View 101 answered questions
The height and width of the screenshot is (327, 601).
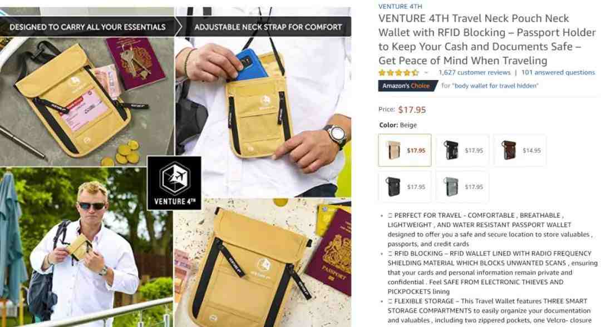pyautogui.click(x=558, y=72)
